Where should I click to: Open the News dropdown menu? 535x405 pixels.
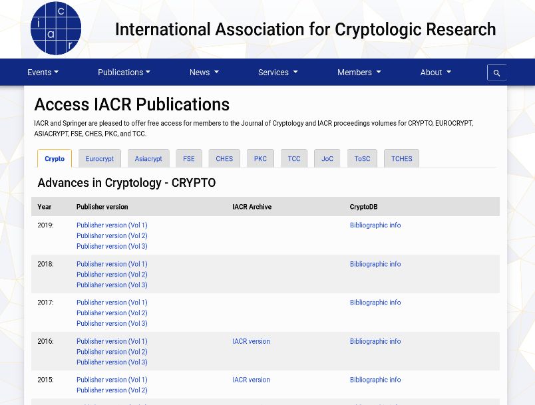tap(204, 72)
